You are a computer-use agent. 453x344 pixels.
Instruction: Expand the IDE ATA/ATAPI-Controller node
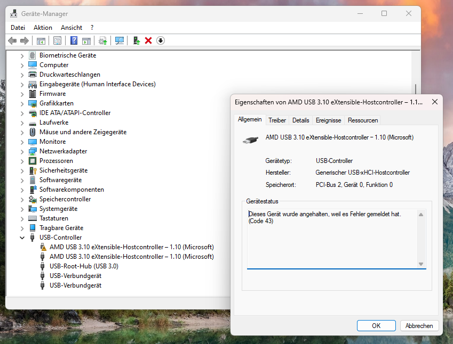click(22, 113)
